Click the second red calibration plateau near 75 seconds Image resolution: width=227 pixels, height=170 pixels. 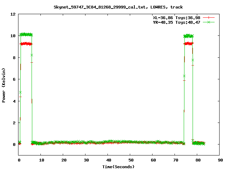188,43
